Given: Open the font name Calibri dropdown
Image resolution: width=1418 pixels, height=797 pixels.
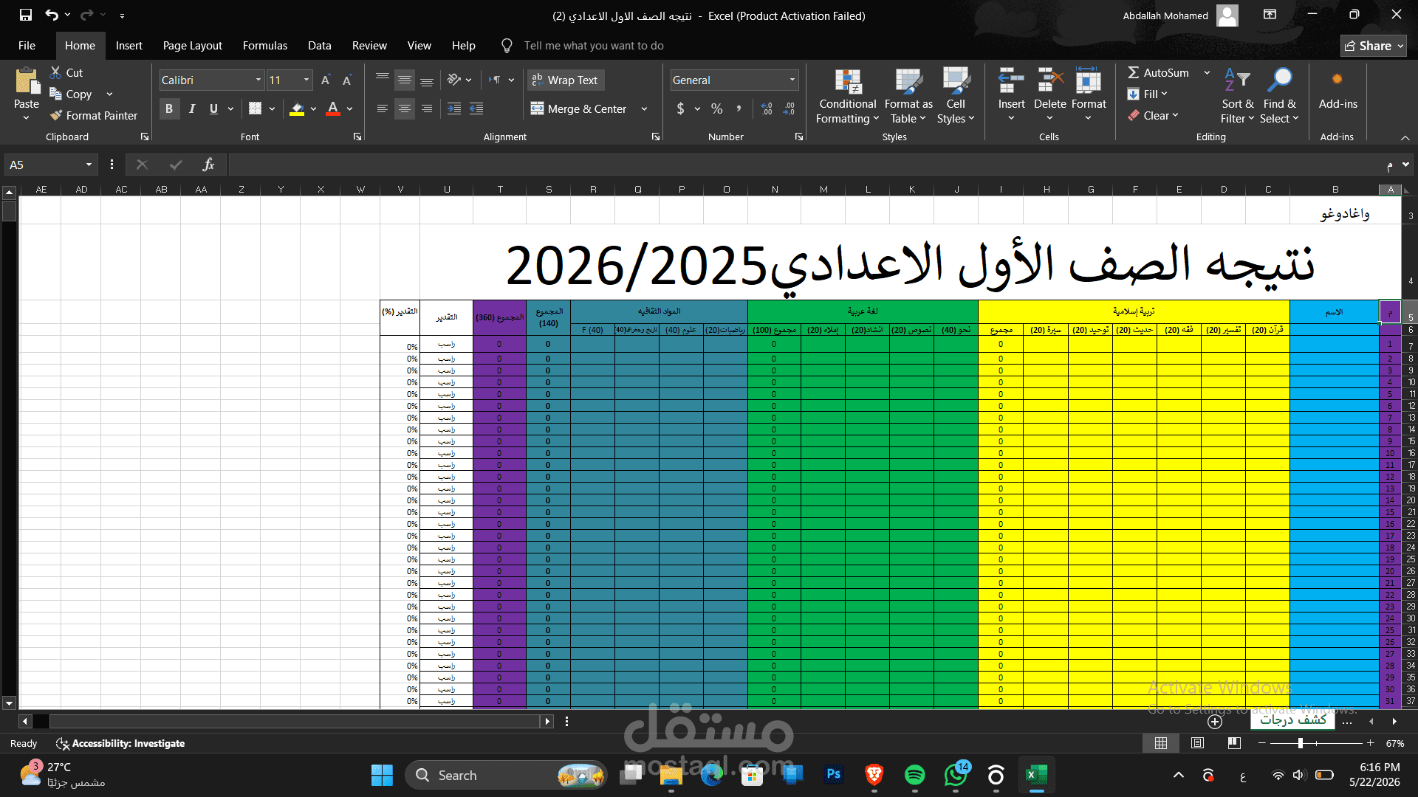Looking at the screenshot, I should click(258, 80).
